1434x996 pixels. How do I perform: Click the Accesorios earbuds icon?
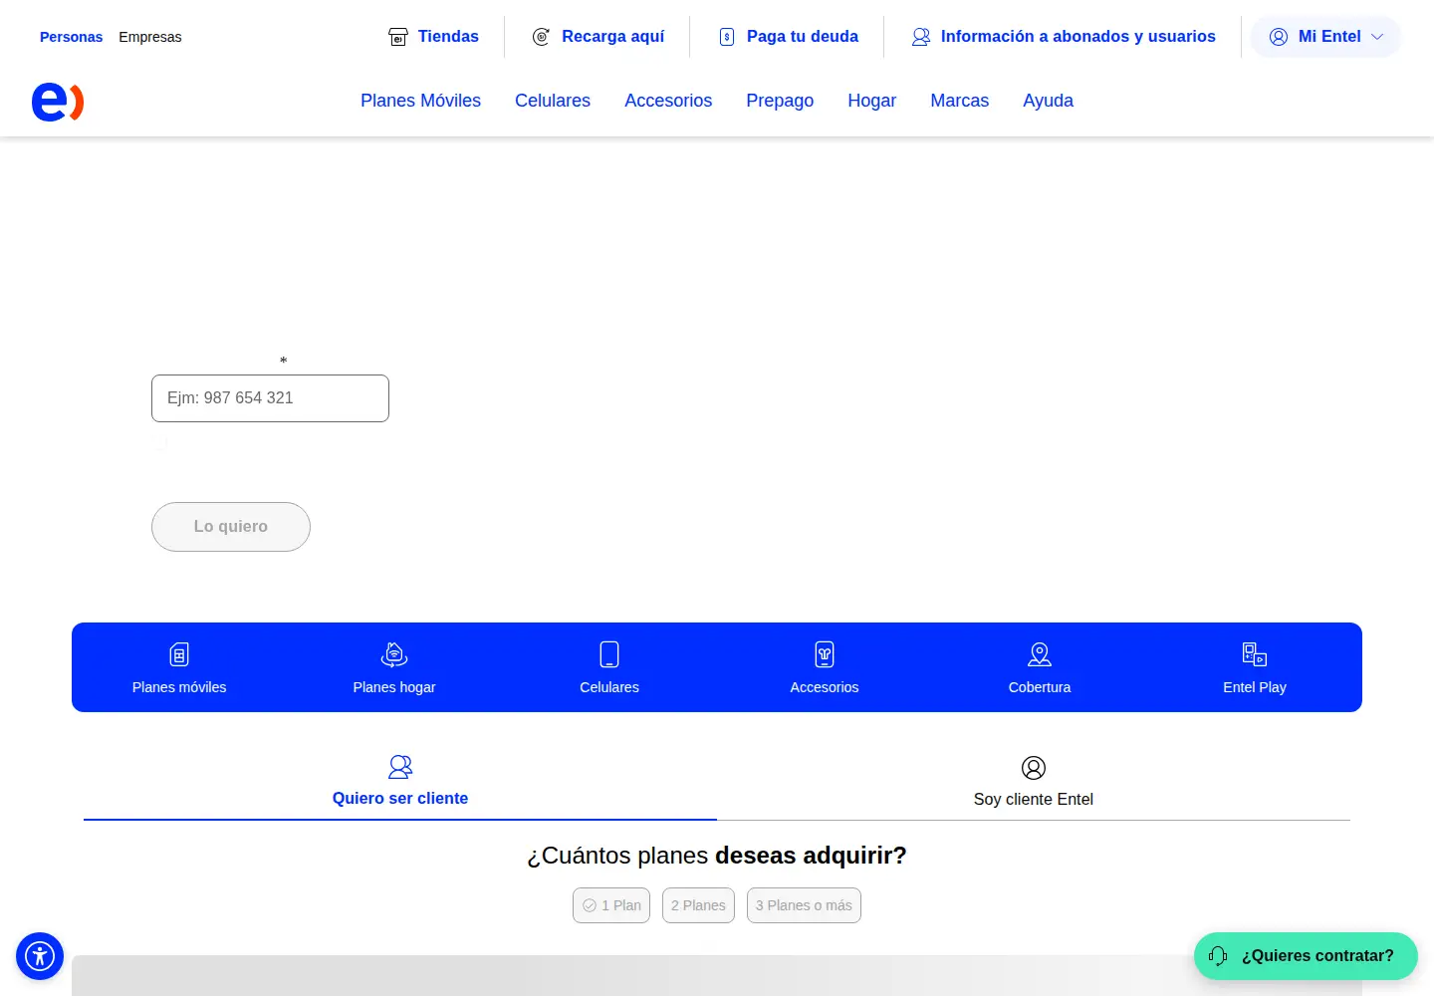(x=825, y=654)
